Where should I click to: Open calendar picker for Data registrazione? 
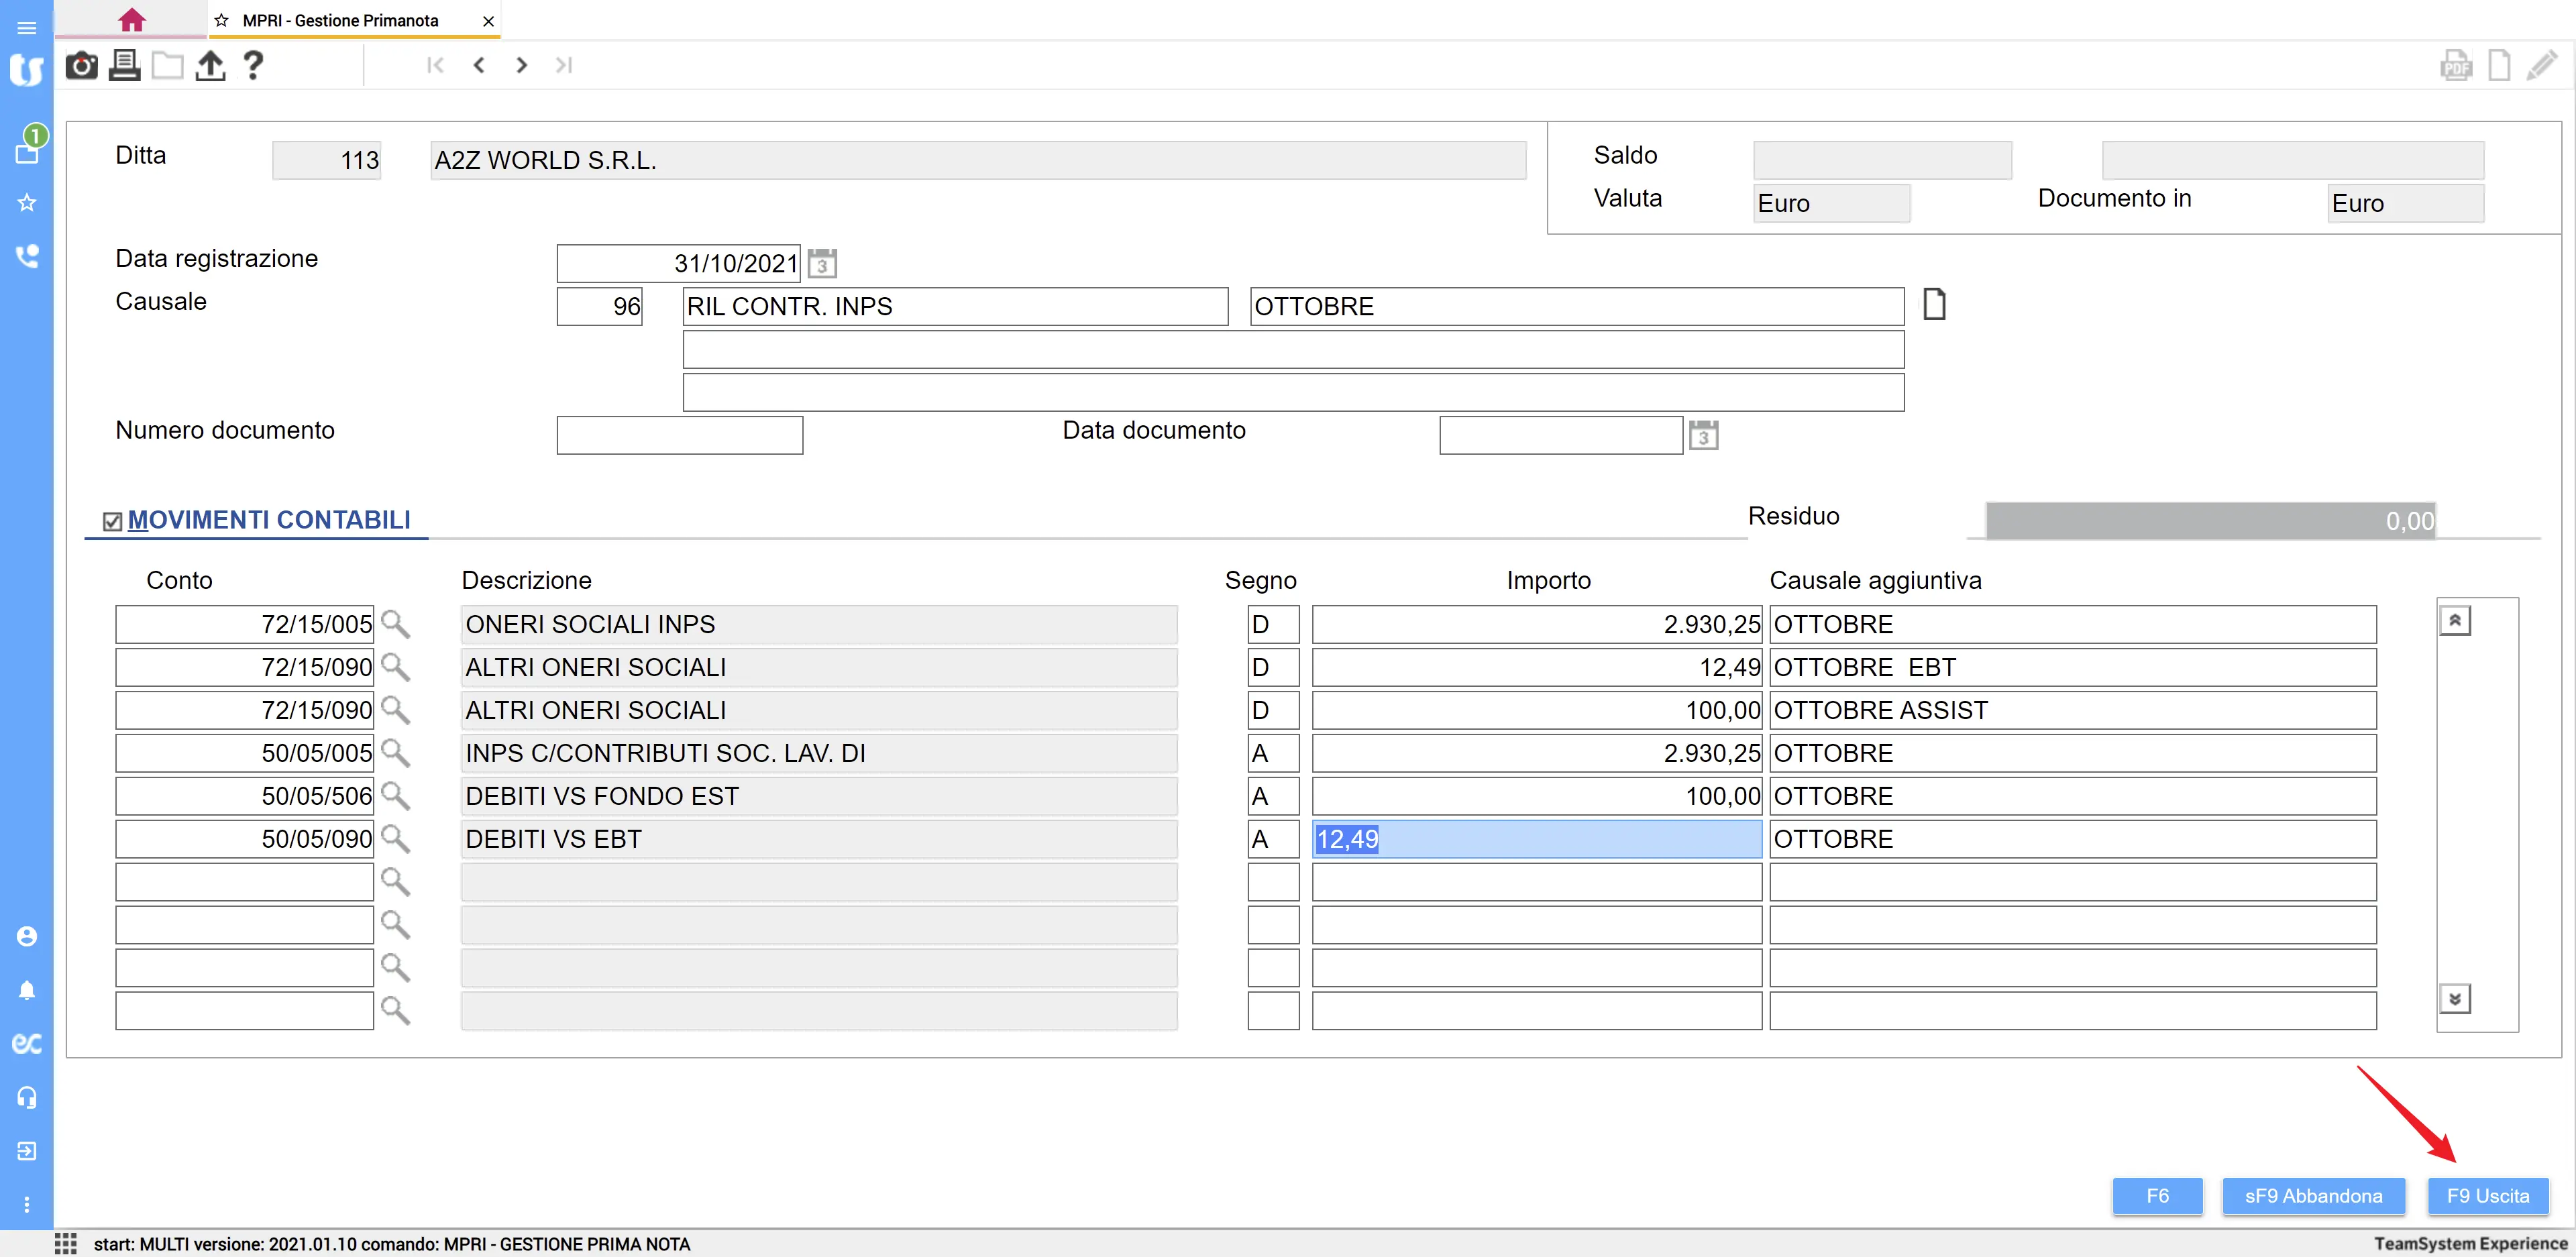pos(822,264)
